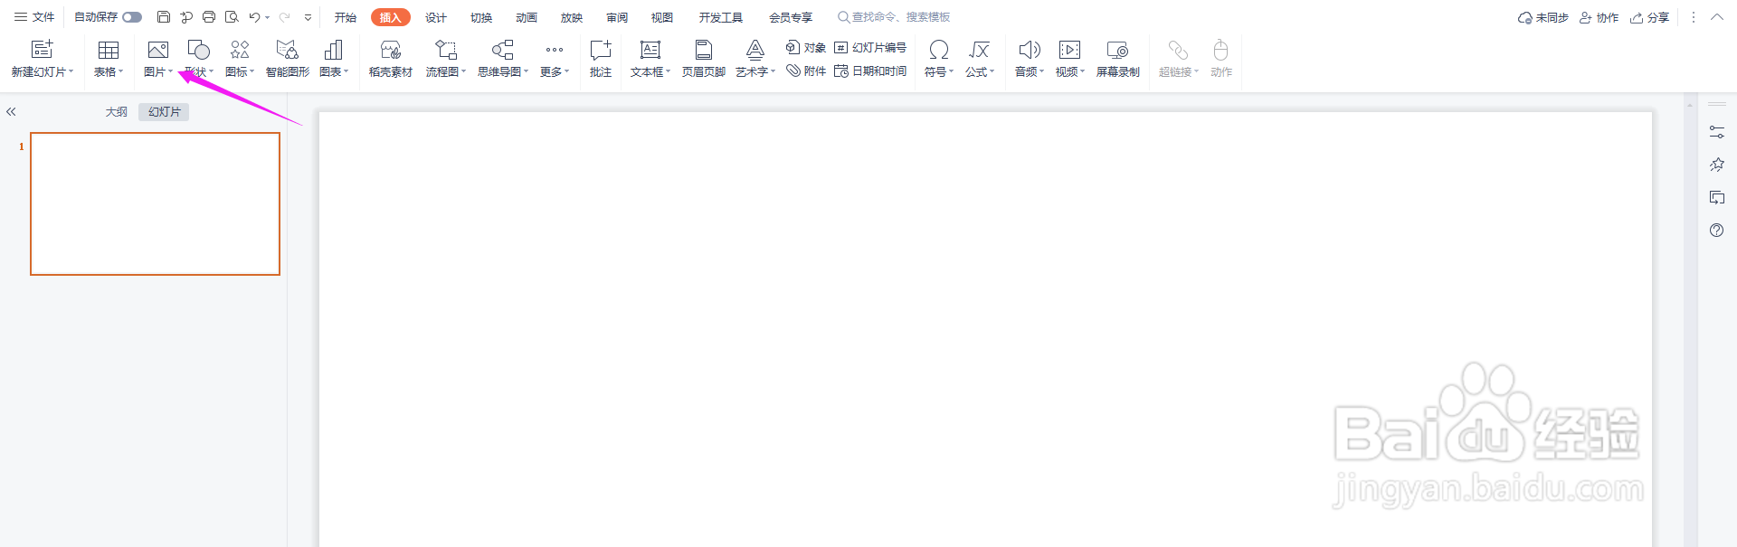
Task: Click the 对象 insert object button
Action: pyautogui.click(x=805, y=48)
